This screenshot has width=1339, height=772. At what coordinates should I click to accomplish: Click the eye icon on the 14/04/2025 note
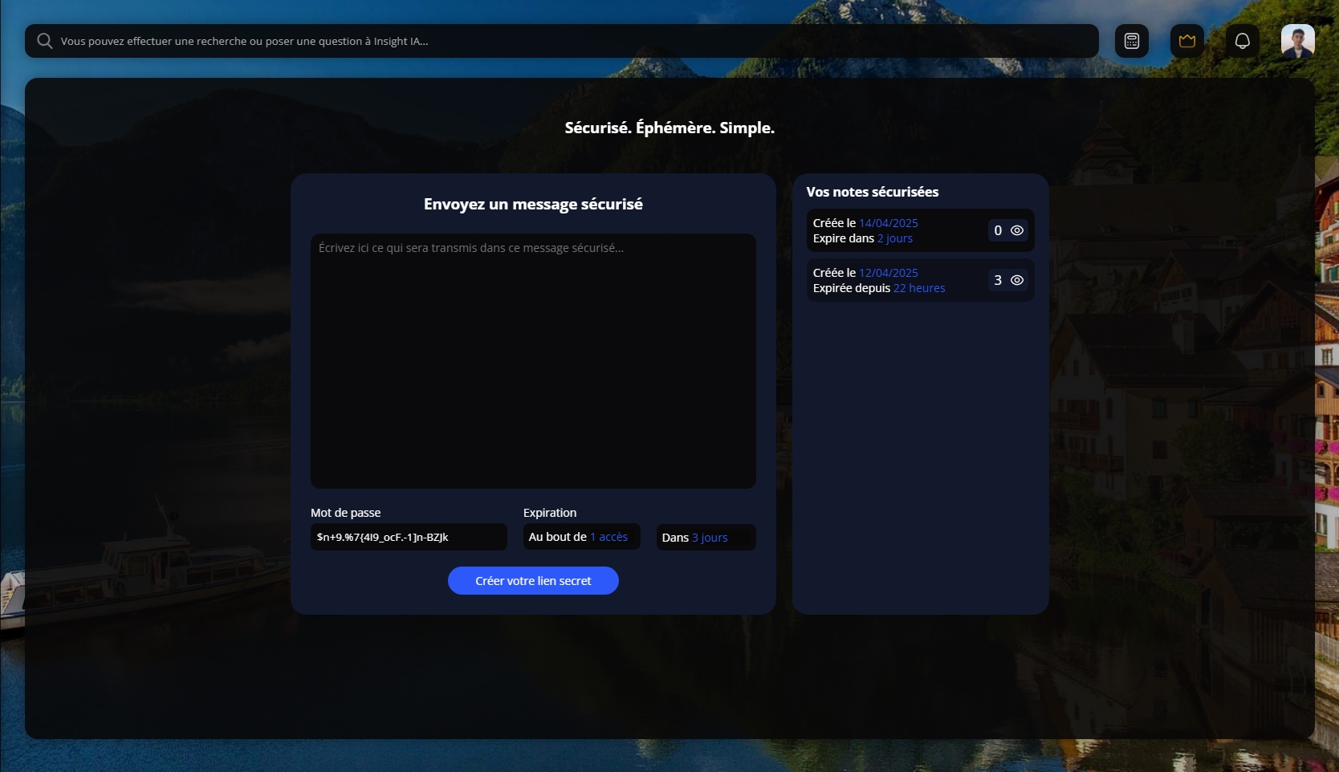(x=1017, y=230)
